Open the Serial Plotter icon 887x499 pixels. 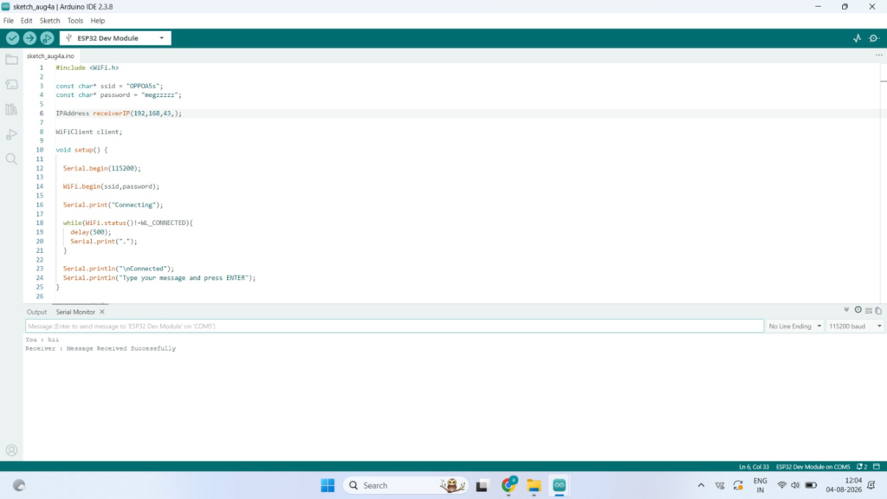[x=857, y=38]
